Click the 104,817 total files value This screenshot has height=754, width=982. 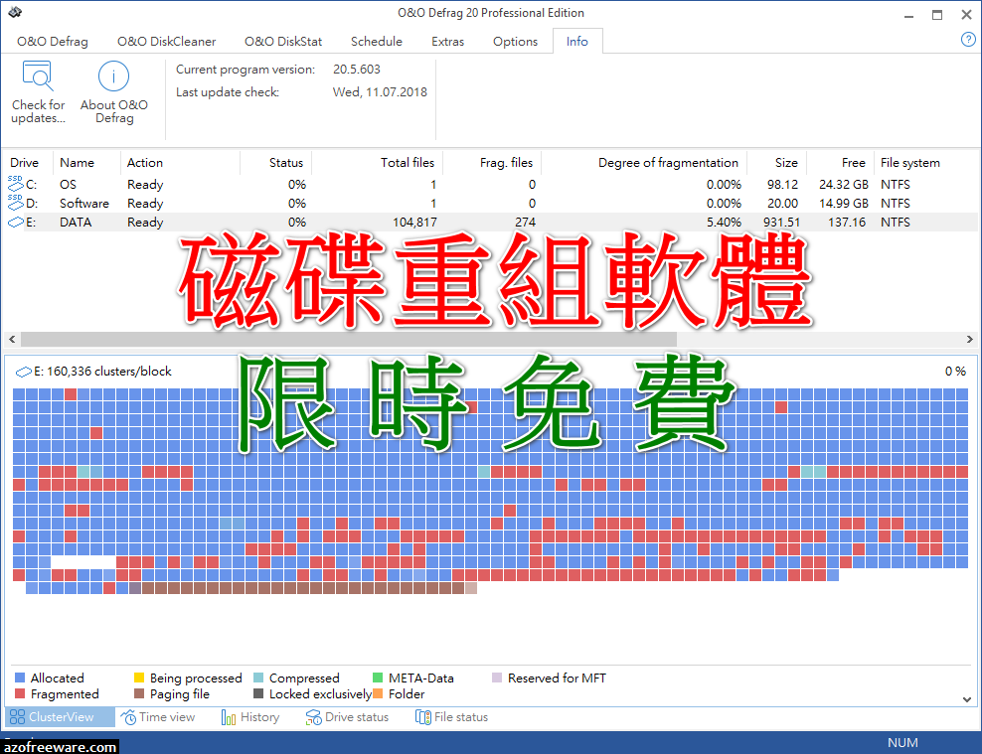click(x=414, y=223)
